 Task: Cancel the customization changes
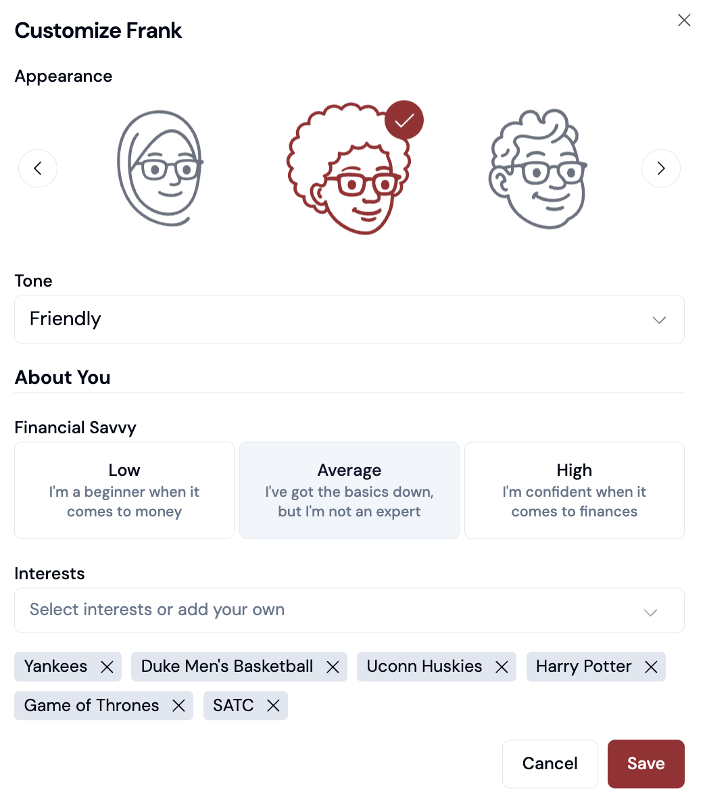coord(550,763)
